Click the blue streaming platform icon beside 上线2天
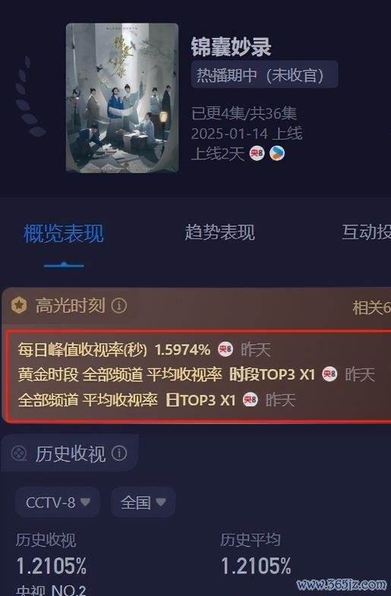The height and width of the screenshot is (596, 391). [277, 153]
